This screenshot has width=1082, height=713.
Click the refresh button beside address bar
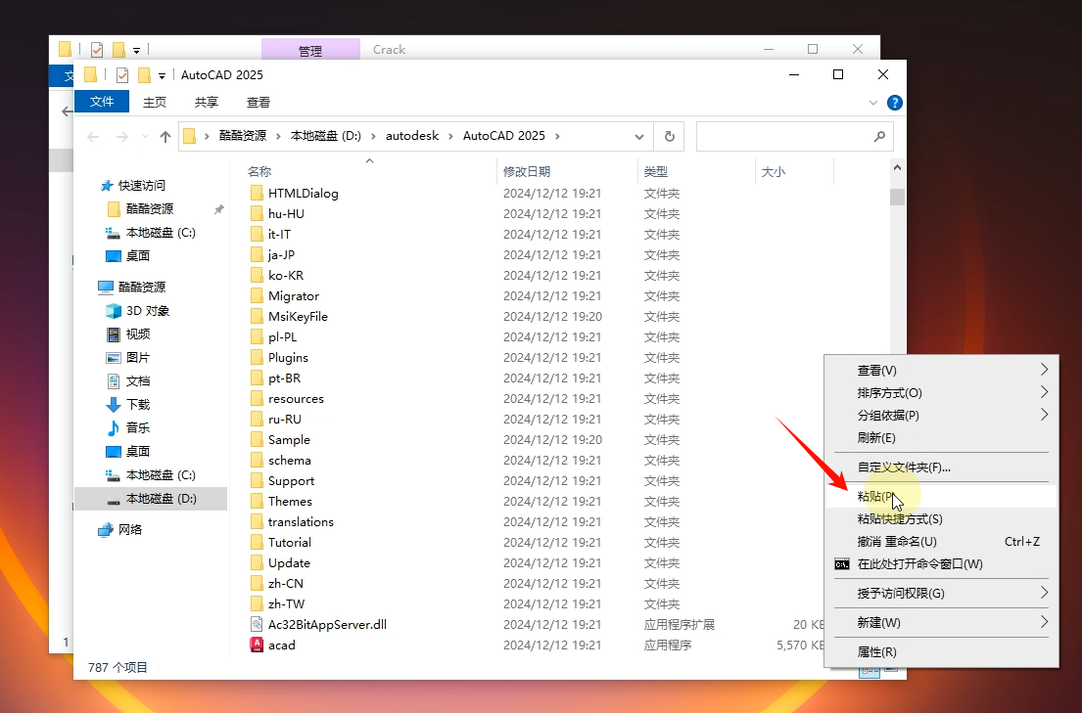669,137
